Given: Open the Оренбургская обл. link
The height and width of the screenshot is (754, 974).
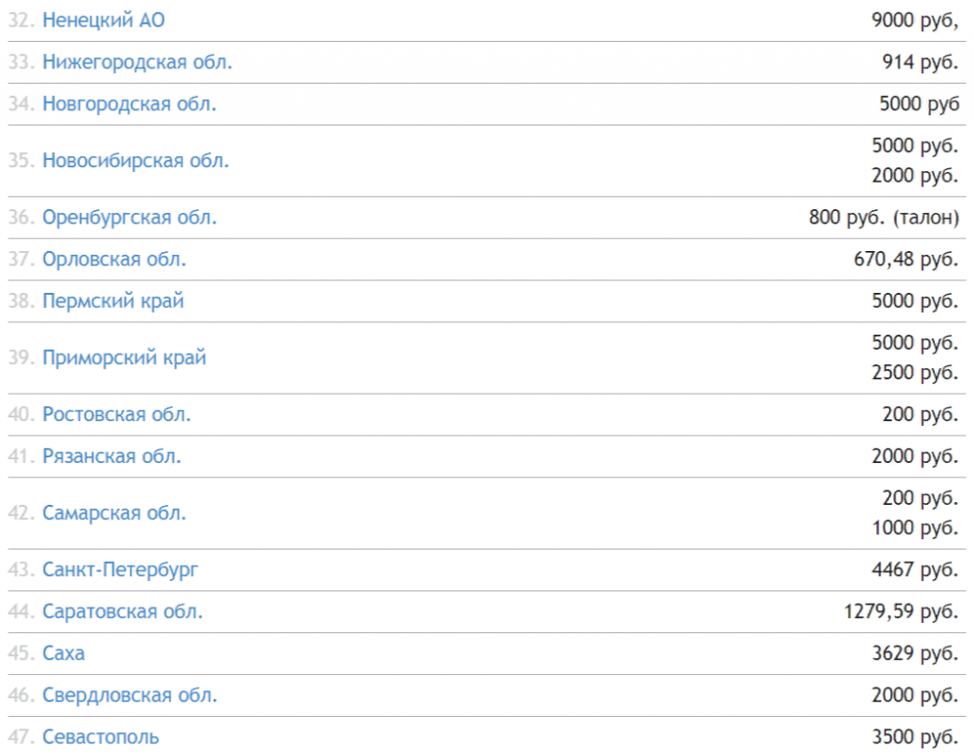Looking at the screenshot, I should 129,218.
